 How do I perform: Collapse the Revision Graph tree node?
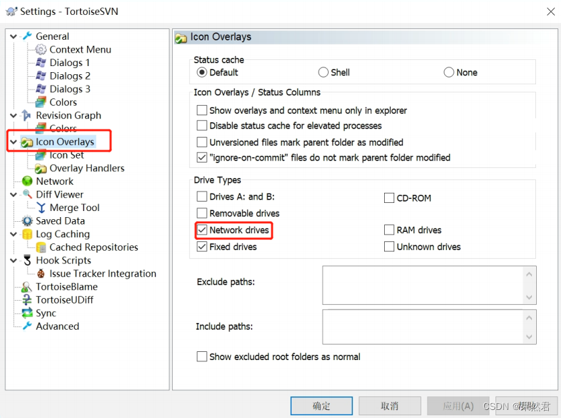[x=14, y=115]
